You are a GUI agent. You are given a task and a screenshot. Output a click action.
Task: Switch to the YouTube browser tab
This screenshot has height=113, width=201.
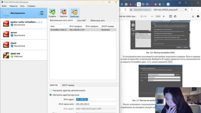(151, 4)
